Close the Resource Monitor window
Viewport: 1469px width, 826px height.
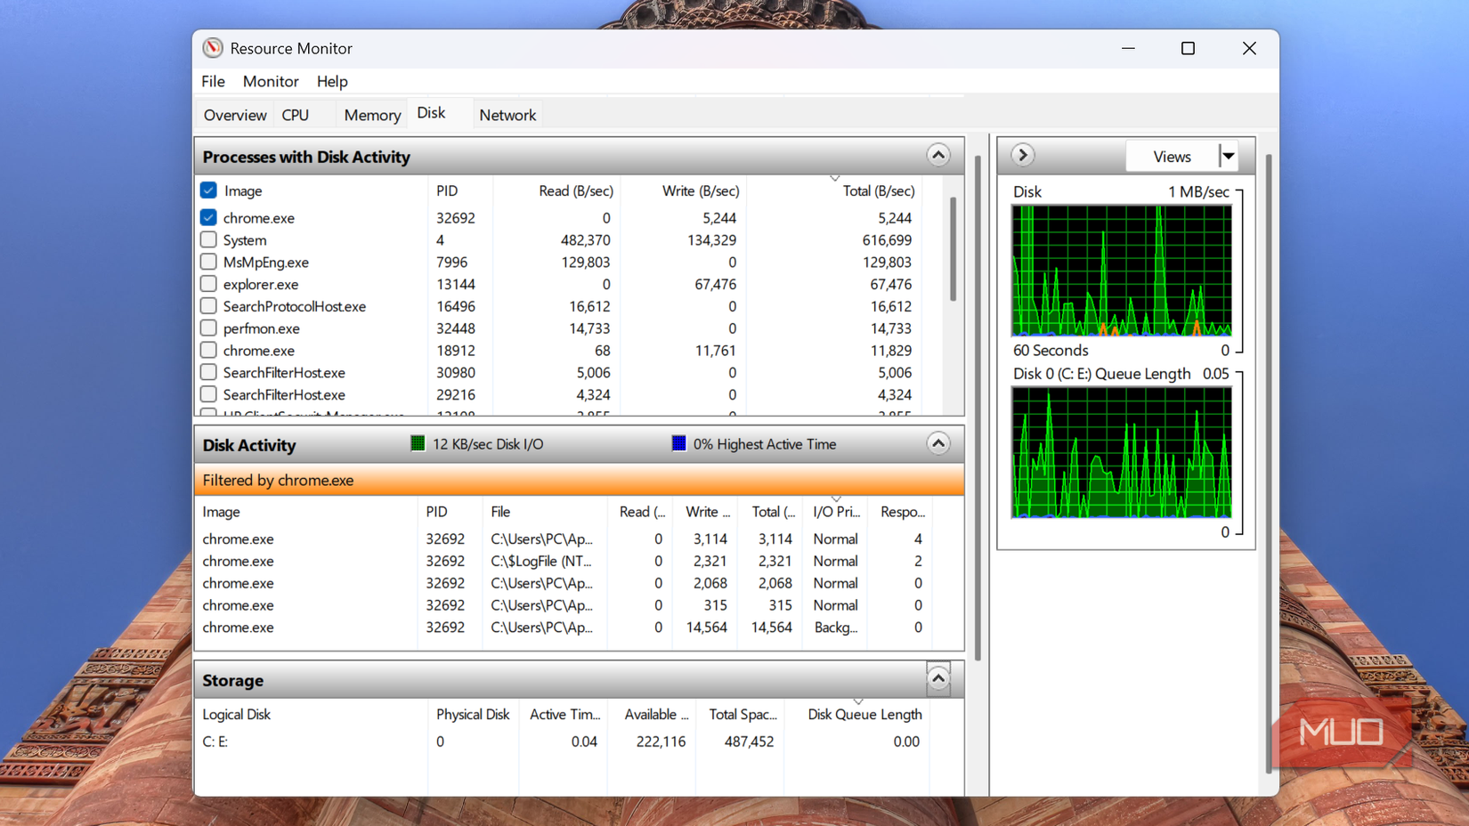1249,48
